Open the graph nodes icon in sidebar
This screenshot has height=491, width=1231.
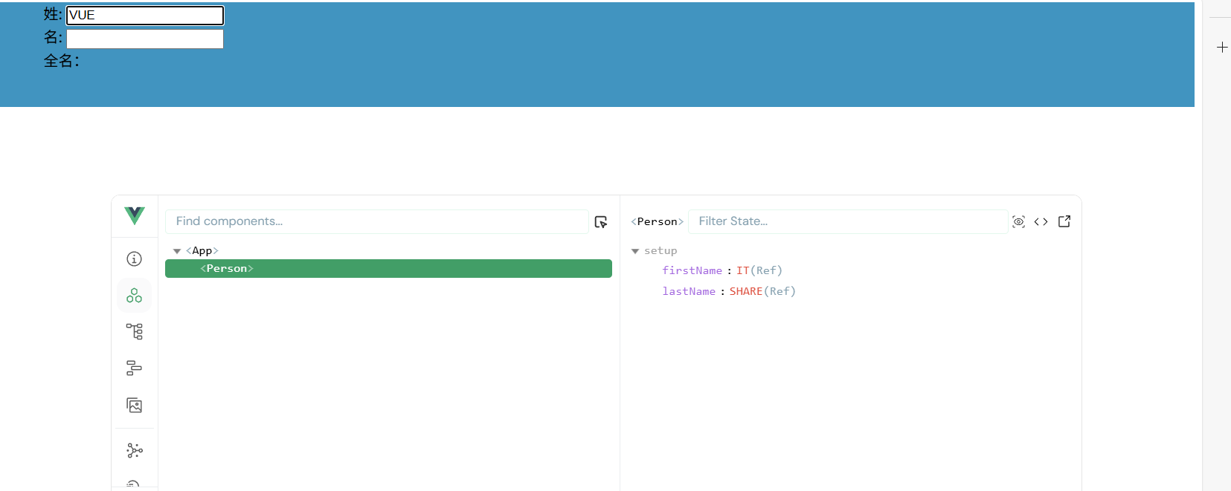point(134,450)
